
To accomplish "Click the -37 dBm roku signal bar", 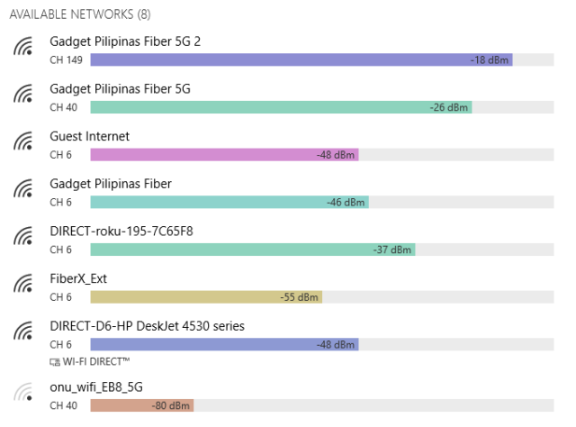I will click(252, 250).
